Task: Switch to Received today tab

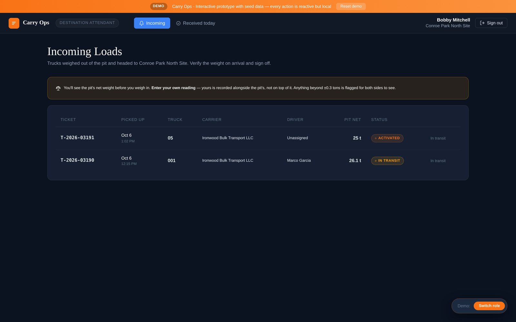Action: pyautogui.click(x=196, y=23)
